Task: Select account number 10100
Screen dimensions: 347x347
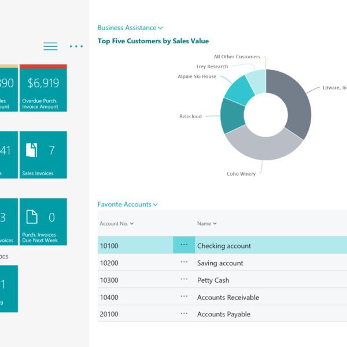Action: pyautogui.click(x=109, y=246)
